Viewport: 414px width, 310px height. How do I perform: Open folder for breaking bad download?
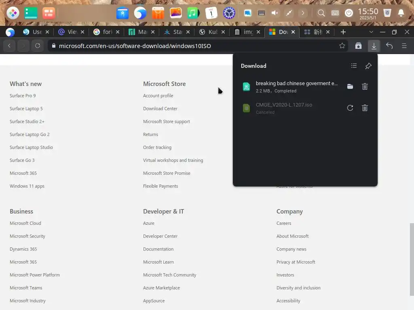(350, 86)
